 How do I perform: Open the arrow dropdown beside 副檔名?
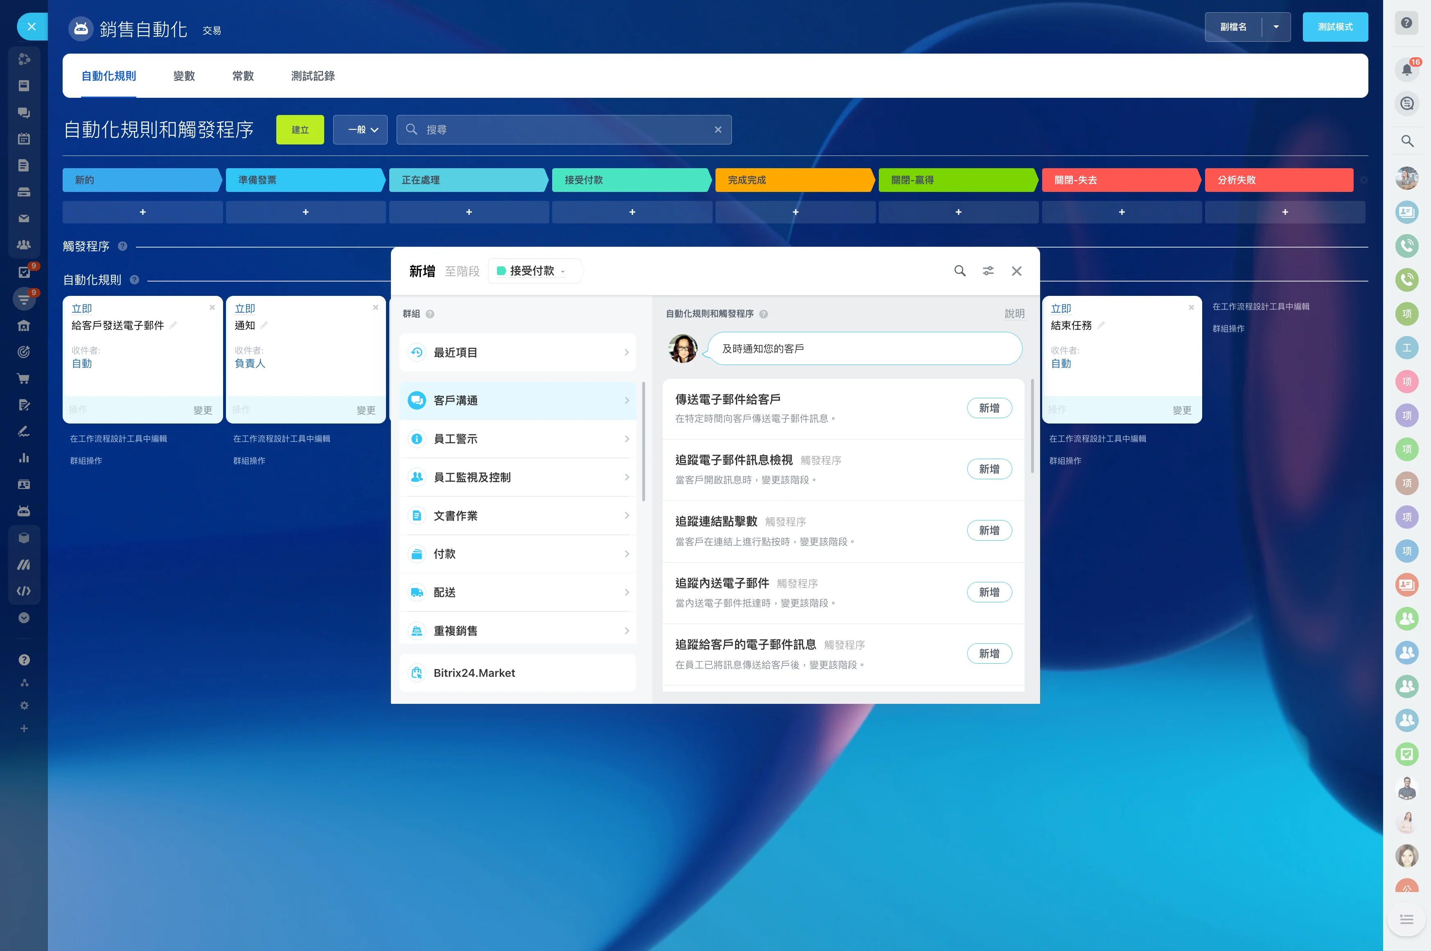[x=1276, y=27]
